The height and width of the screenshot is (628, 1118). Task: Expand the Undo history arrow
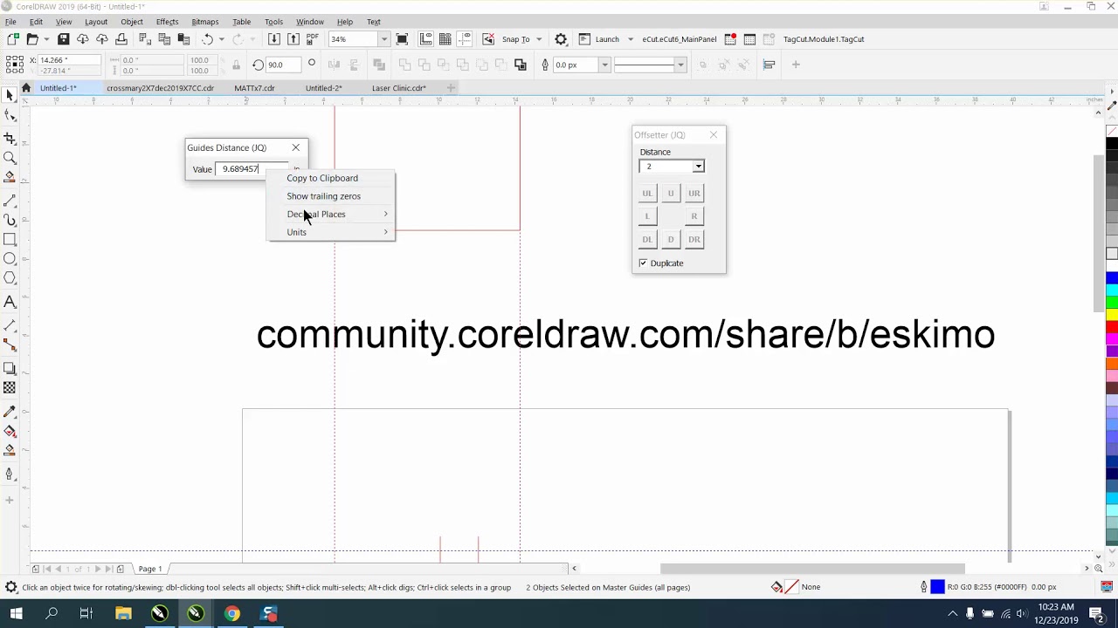221,39
